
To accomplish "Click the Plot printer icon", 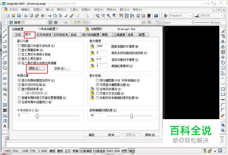I will (x=26, y=15).
